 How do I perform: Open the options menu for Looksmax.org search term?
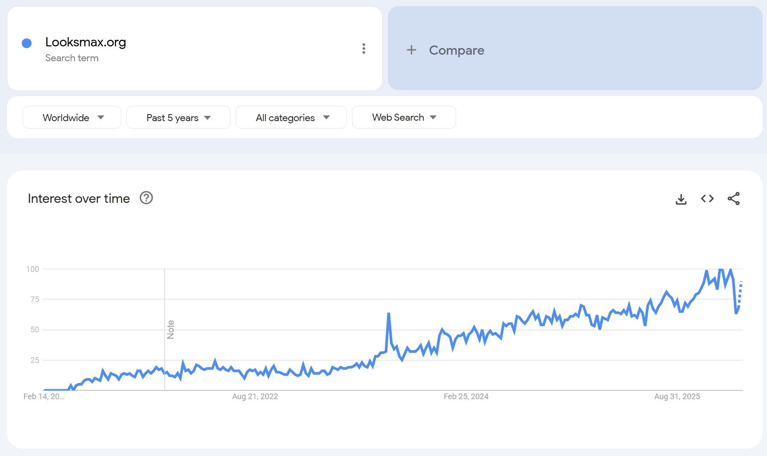click(x=363, y=49)
